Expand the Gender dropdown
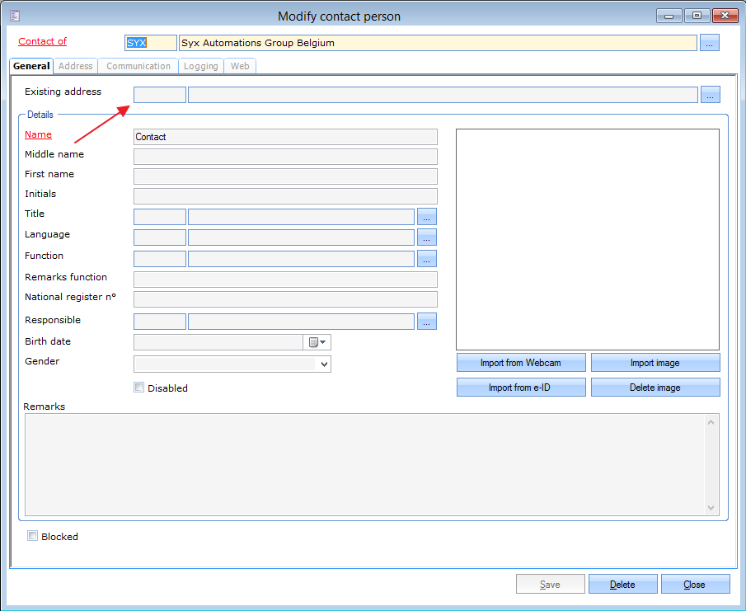The width and height of the screenshot is (746, 611). click(x=323, y=364)
